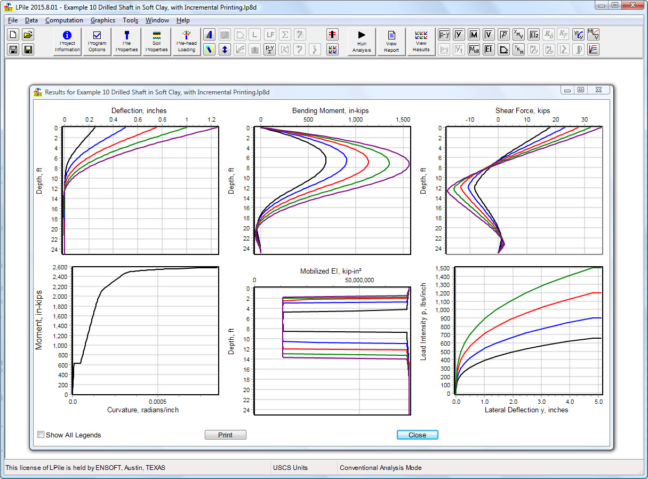Open Program Options from the toolbar
The height and width of the screenshot is (479, 648).
(97, 42)
